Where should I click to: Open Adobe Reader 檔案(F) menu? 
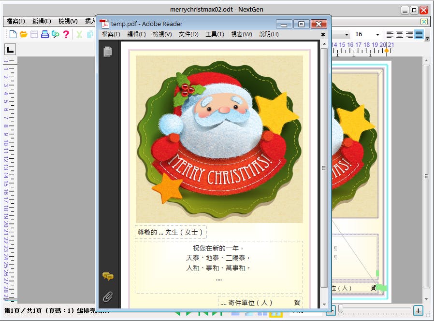[x=111, y=34]
